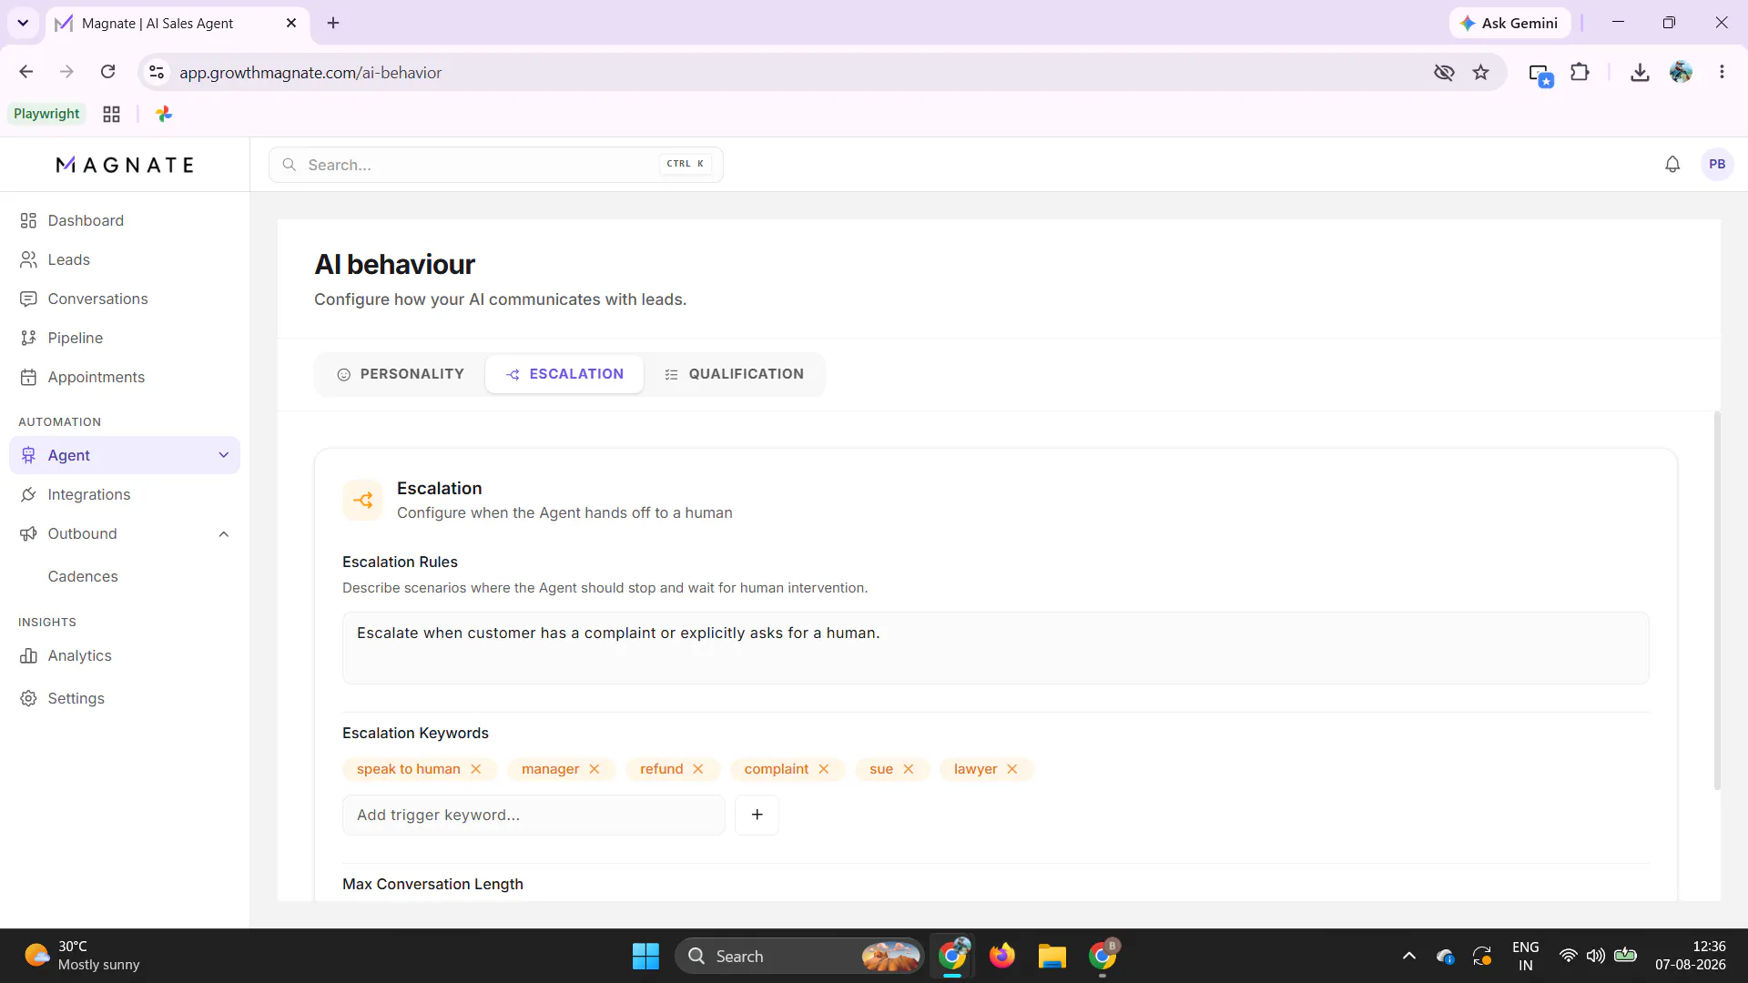Open the PB user avatar

pos(1717,165)
